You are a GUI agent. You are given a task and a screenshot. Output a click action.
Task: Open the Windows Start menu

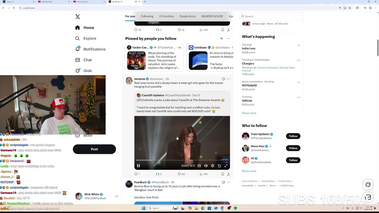click(144, 208)
